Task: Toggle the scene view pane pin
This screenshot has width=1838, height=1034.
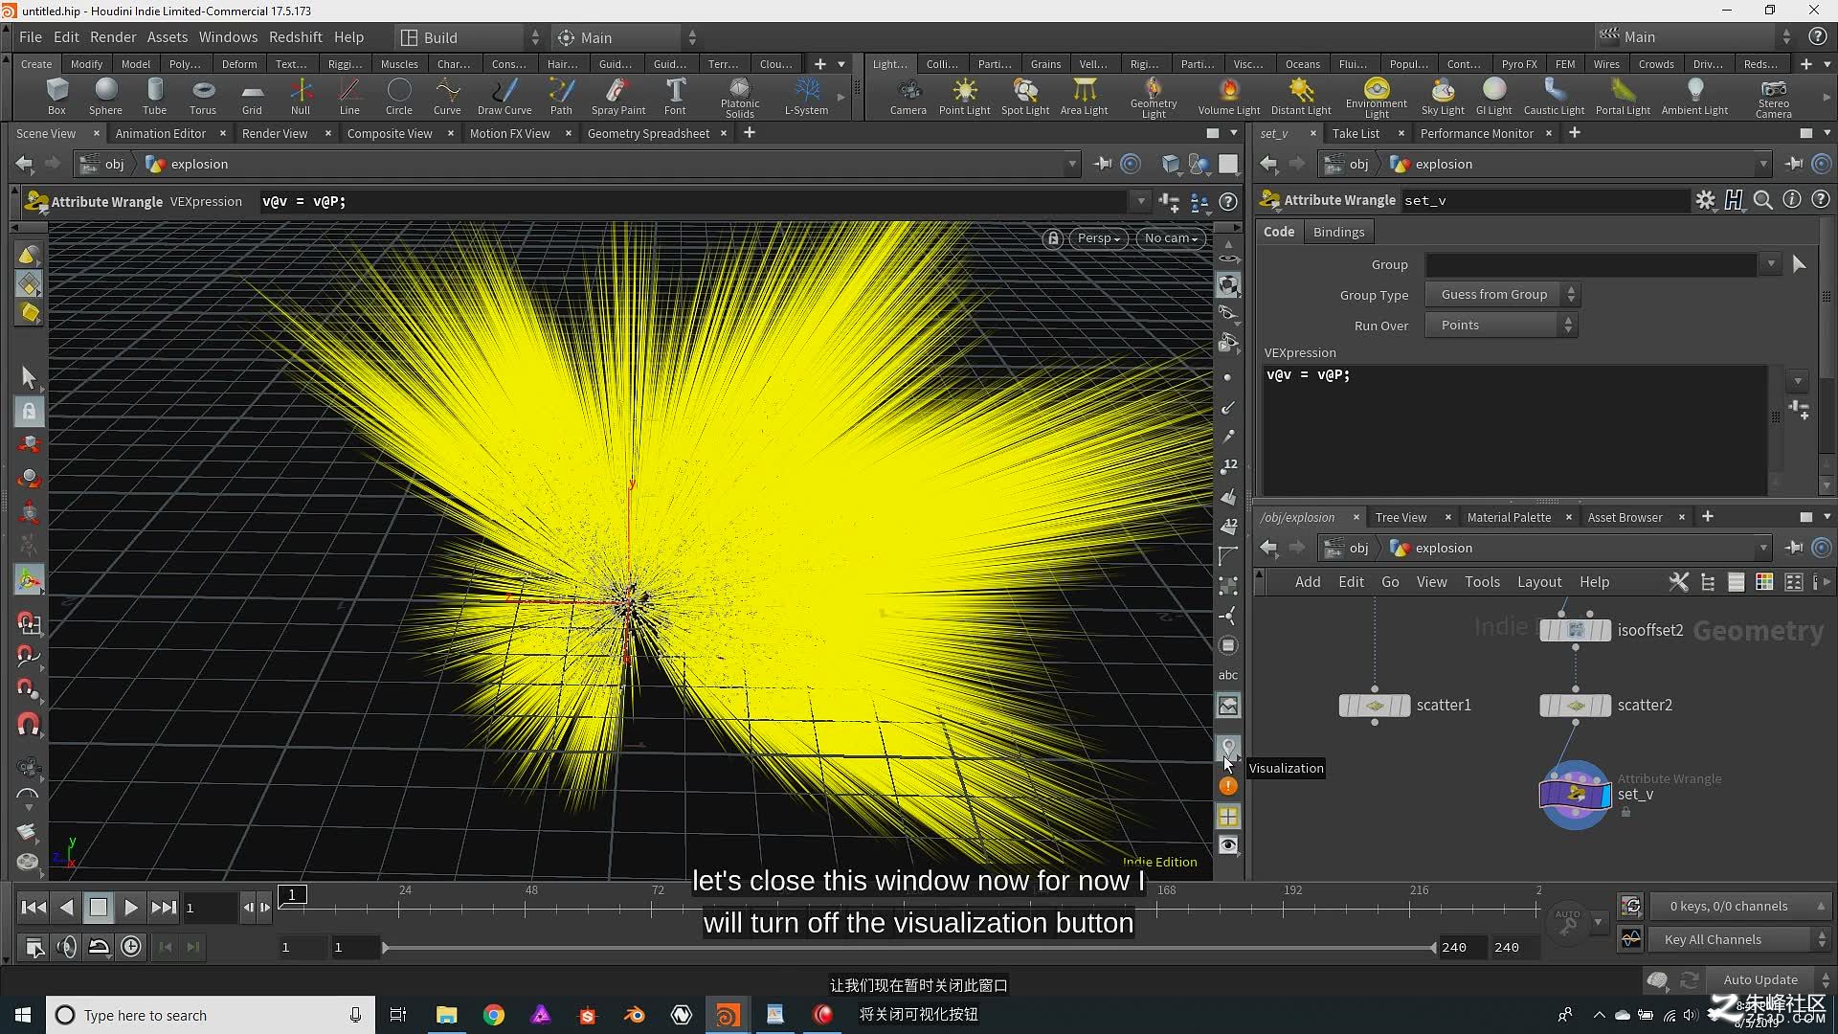Action: click(1103, 165)
